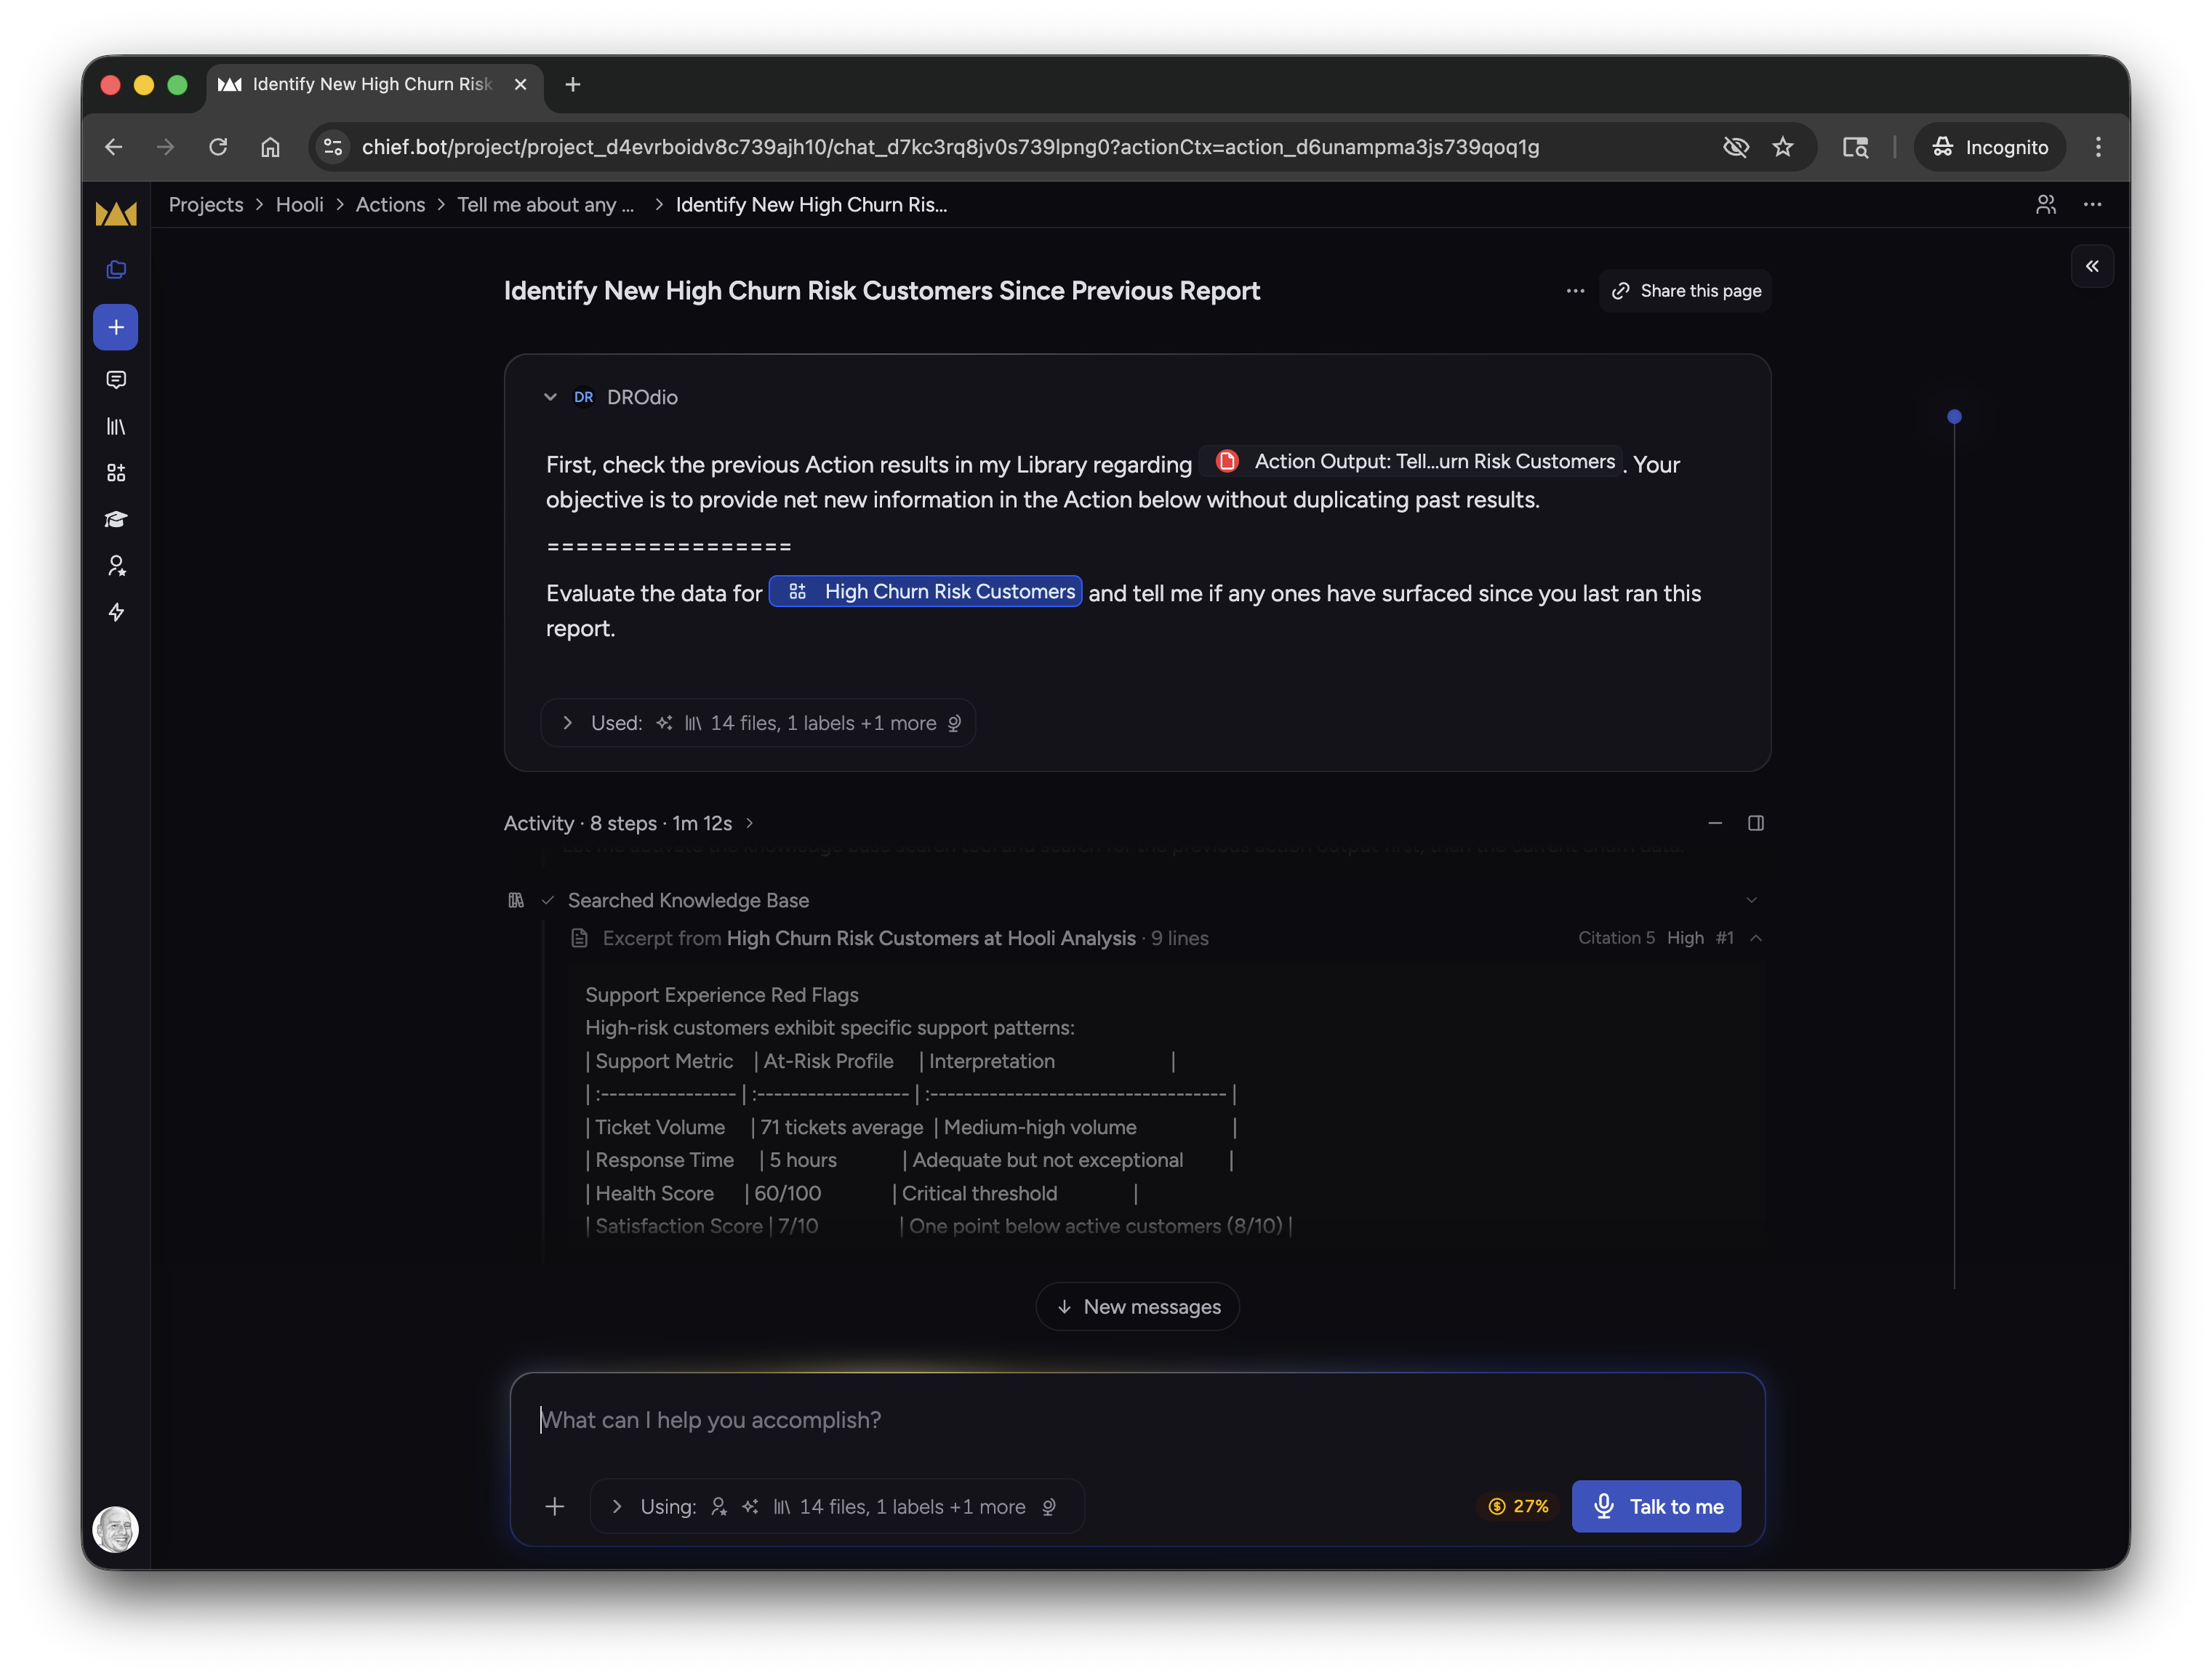This screenshot has width=2212, height=1678.
Task: Click the blue plus new chat button
Action: (x=116, y=327)
